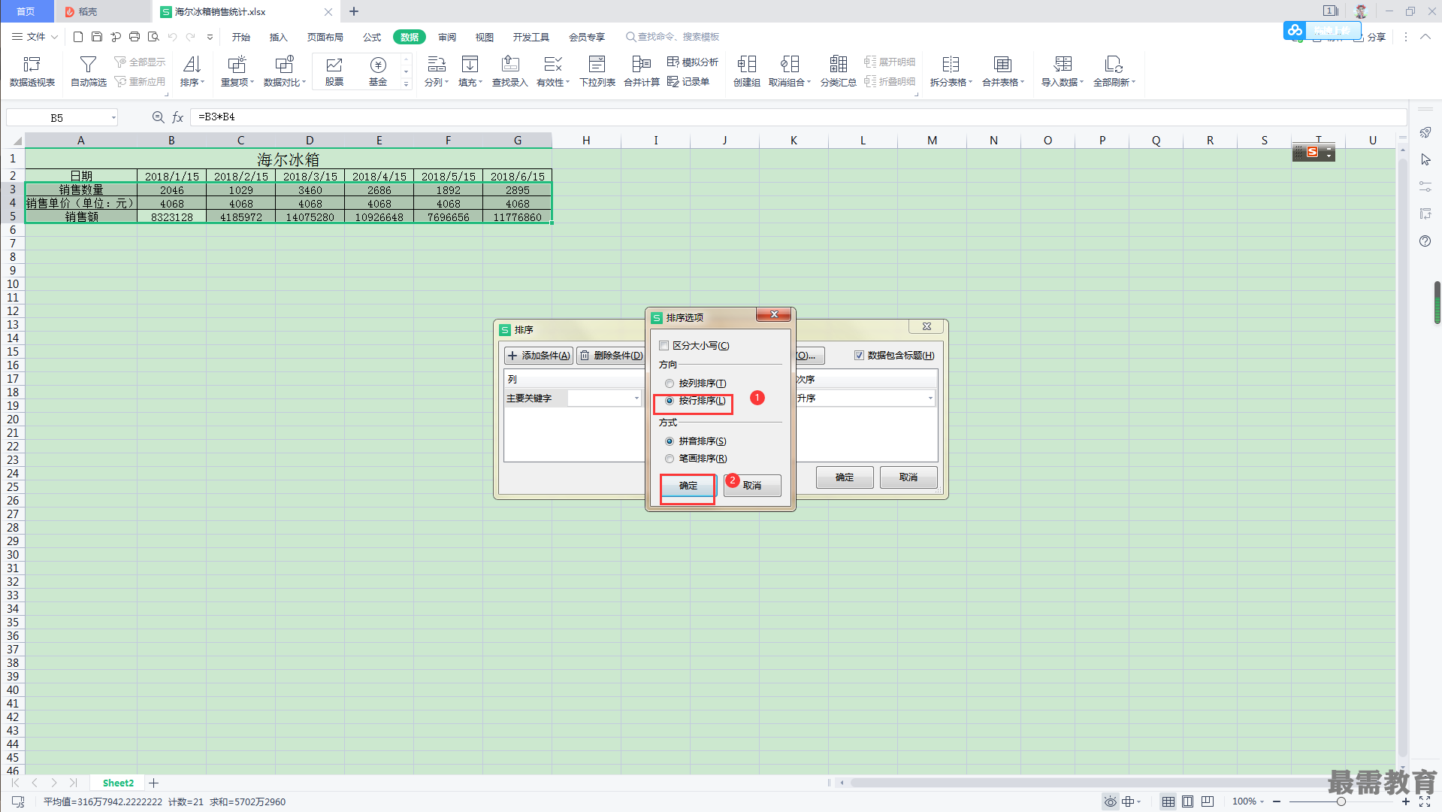This screenshot has height=812, width=1442.
Task: Open 填充 fill tool
Action: point(470,71)
